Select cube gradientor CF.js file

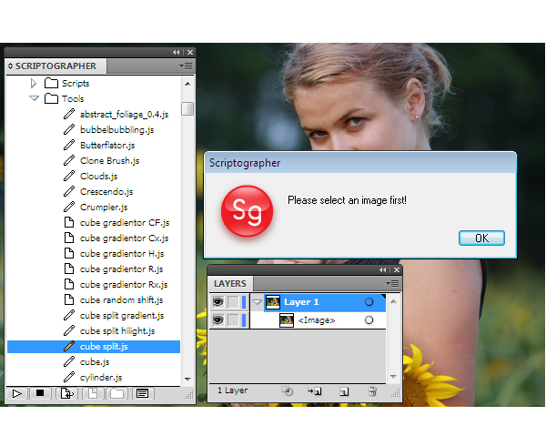click(x=125, y=222)
